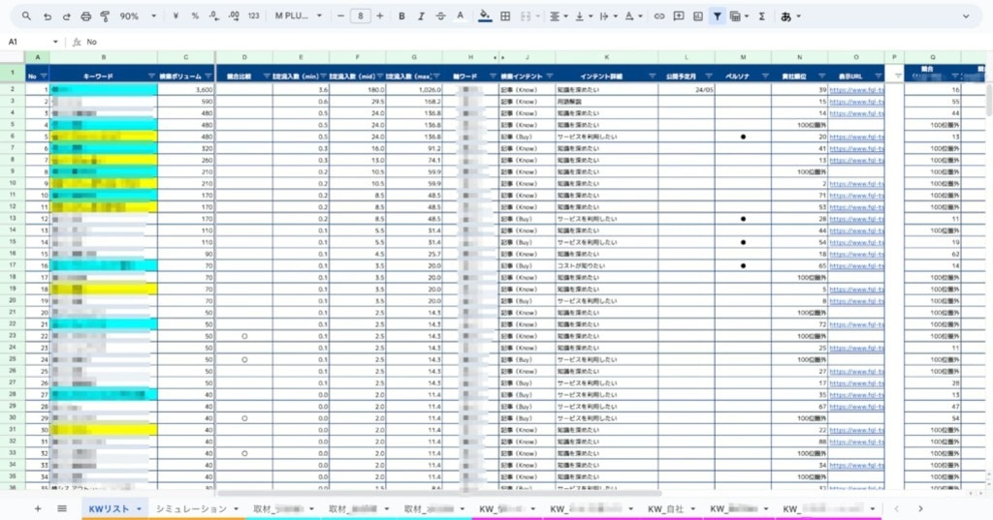993x520 pixels.
Task: Collapse the toolbar with chevron
Action: 966,16
